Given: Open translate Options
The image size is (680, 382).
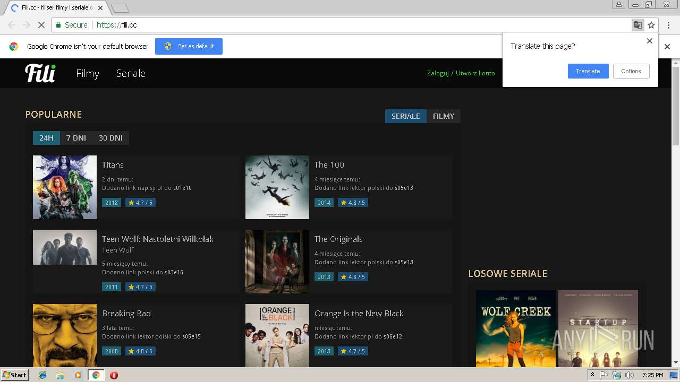Looking at the screenshot, I should (631, 71).
